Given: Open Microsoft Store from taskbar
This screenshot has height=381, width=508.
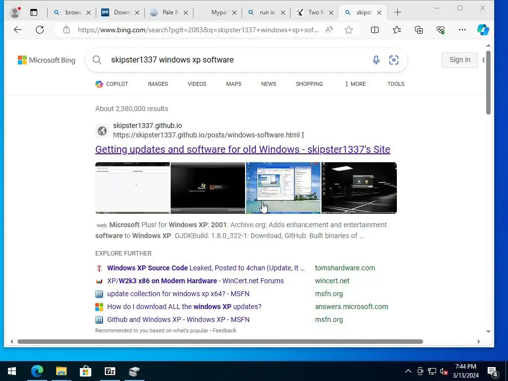Looking at the screenshot, I should [x=85, y=371].
